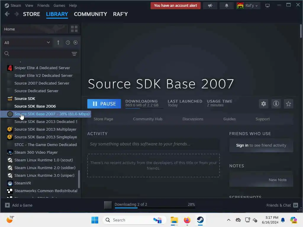This screenshot has height=227, width=303.
Task: Open the Store Page link
Action: [103, 119]
